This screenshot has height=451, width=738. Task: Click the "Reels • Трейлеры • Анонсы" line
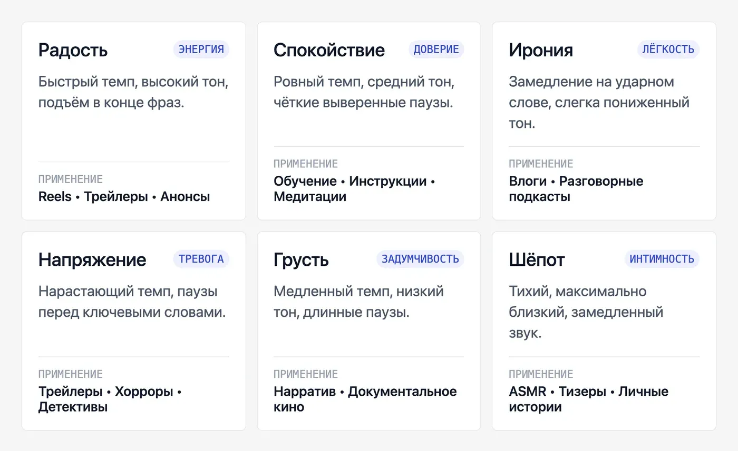124,197
